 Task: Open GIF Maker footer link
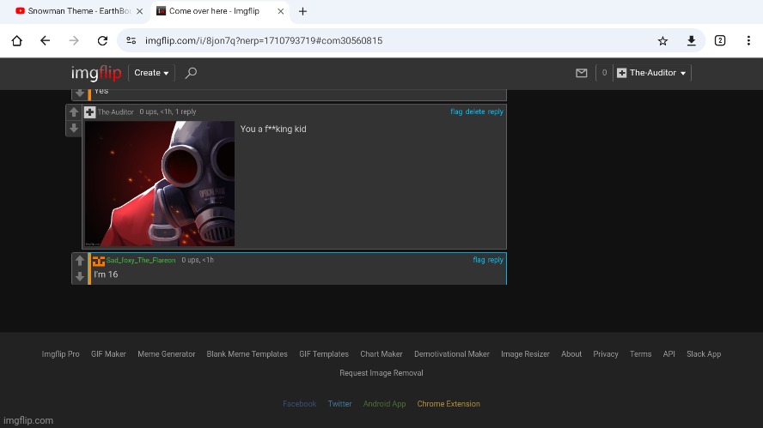(108, 354)
